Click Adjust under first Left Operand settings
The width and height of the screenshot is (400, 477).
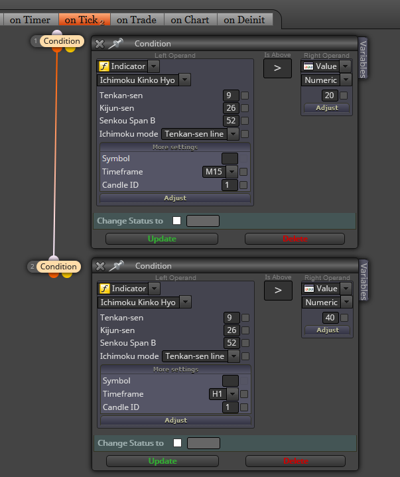tap(175, 198)
